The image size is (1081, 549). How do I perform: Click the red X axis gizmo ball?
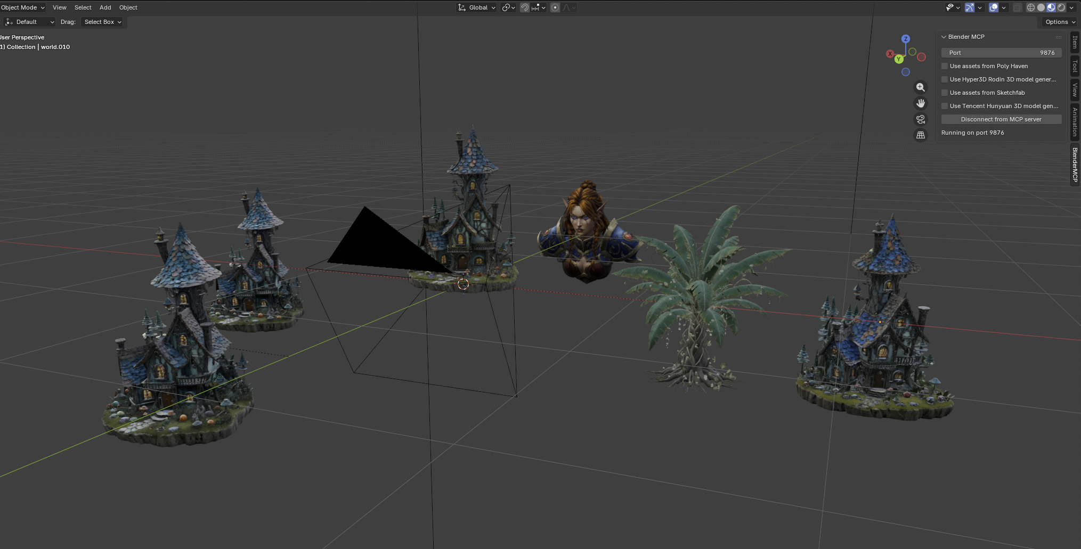890,54
